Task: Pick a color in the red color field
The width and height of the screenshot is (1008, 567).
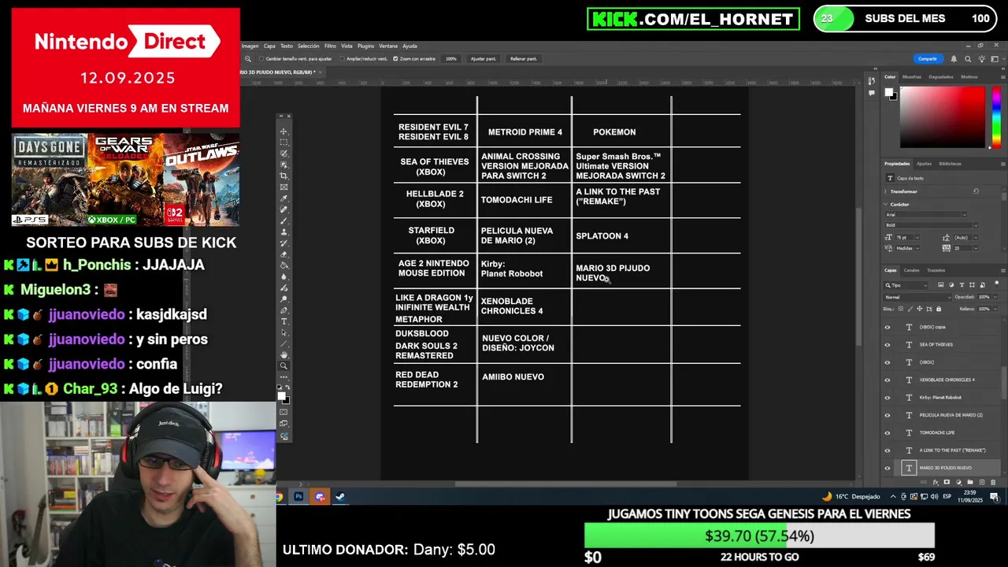Action: [x=943, y=117]
